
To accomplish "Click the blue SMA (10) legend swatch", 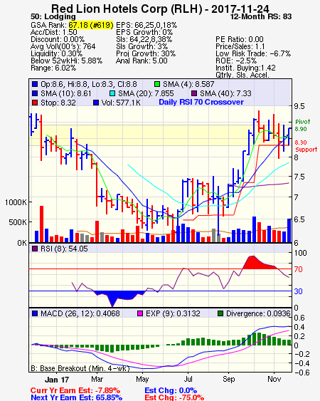I will 35,93.
